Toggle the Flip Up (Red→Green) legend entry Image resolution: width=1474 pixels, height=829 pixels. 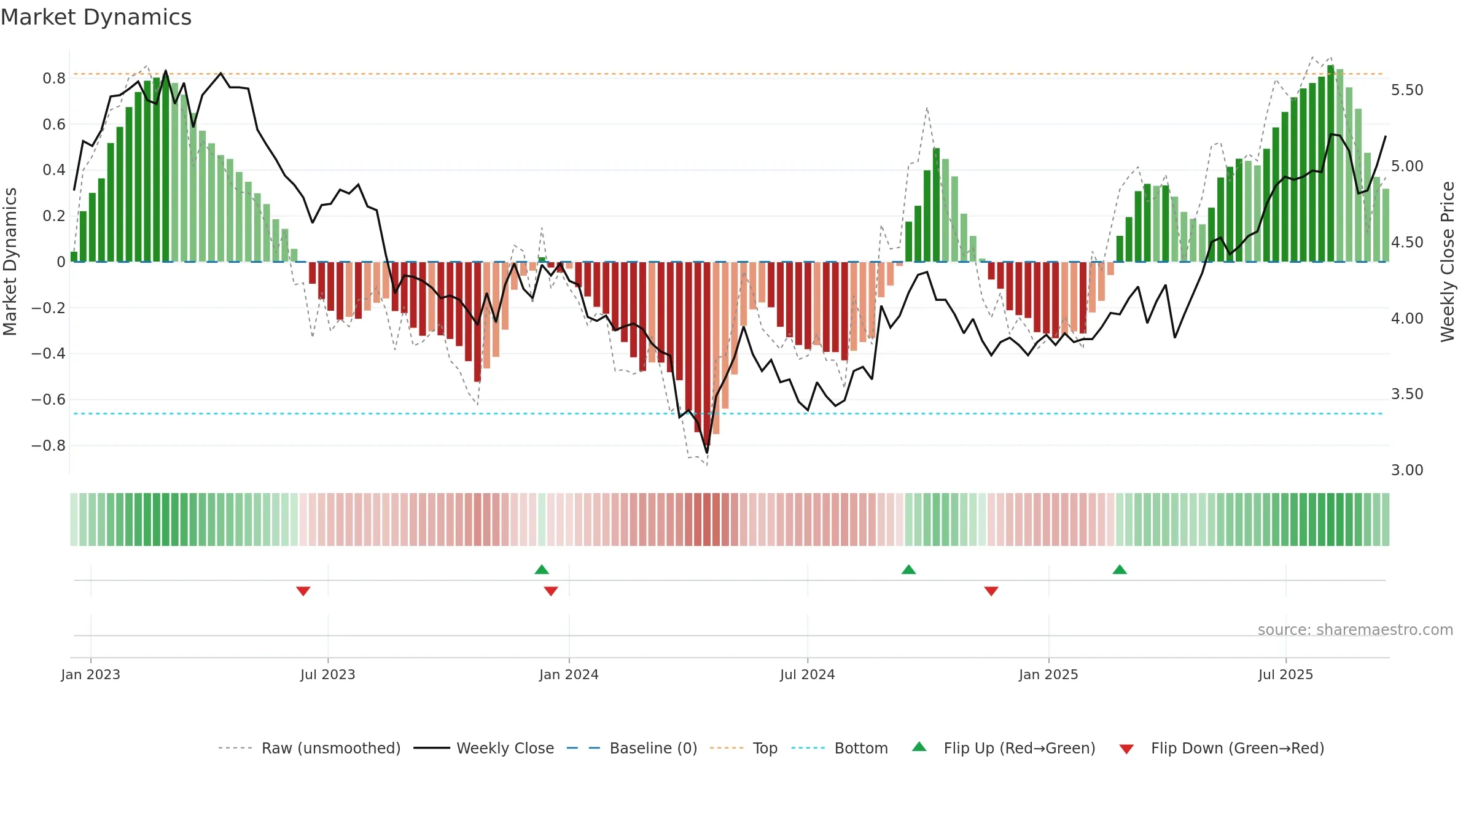coord(1004,748)
